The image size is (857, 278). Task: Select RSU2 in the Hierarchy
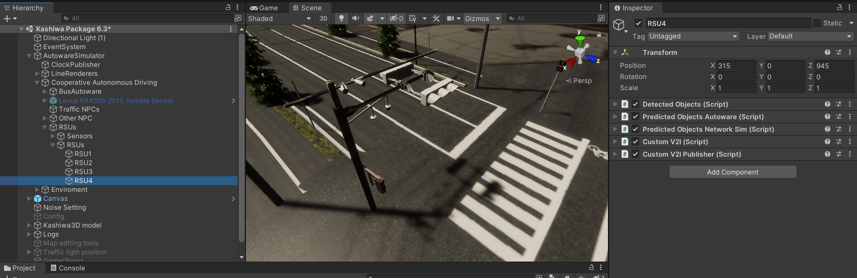pos(83,163)
